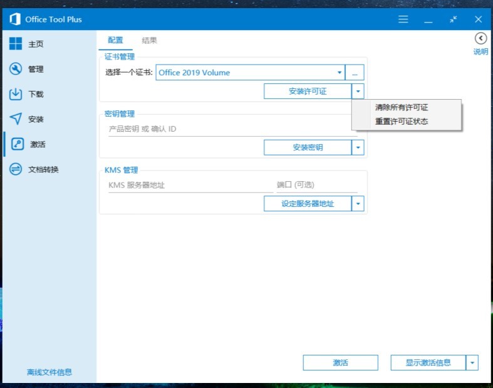The width and height of the screenshot is (493, 388).
Task: Open Document Convert (文档转换) icon
Action: 16,169
